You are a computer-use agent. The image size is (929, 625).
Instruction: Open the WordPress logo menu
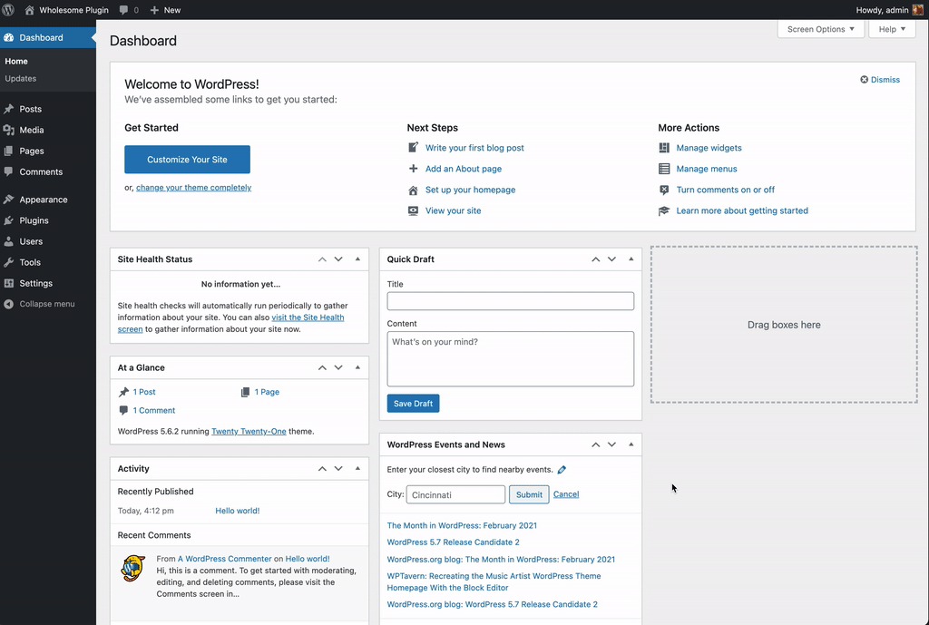[8, 10]
